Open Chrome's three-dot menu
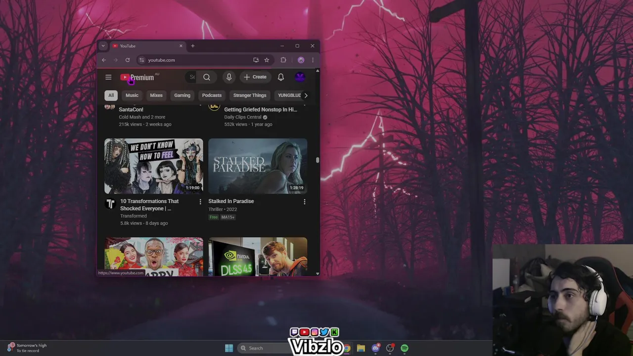The image size is (633, 356). click(313, 60)
